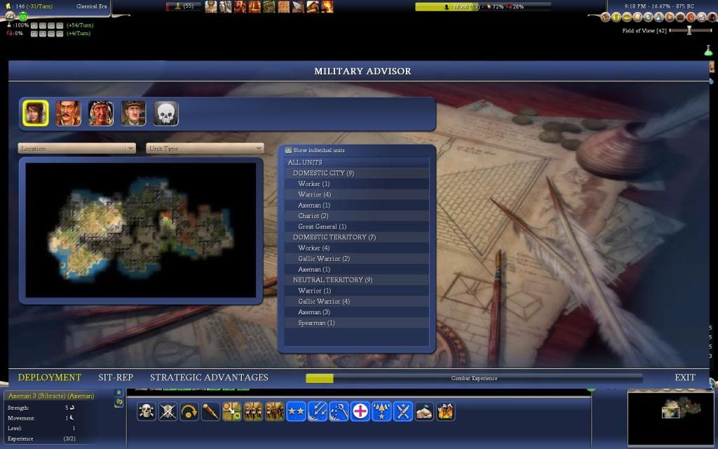The width and height of the screenshot is (718, 449).
Task: Collapse the NEUTRAL TERRITORY (9) group
Action: [x=357, y=279]
